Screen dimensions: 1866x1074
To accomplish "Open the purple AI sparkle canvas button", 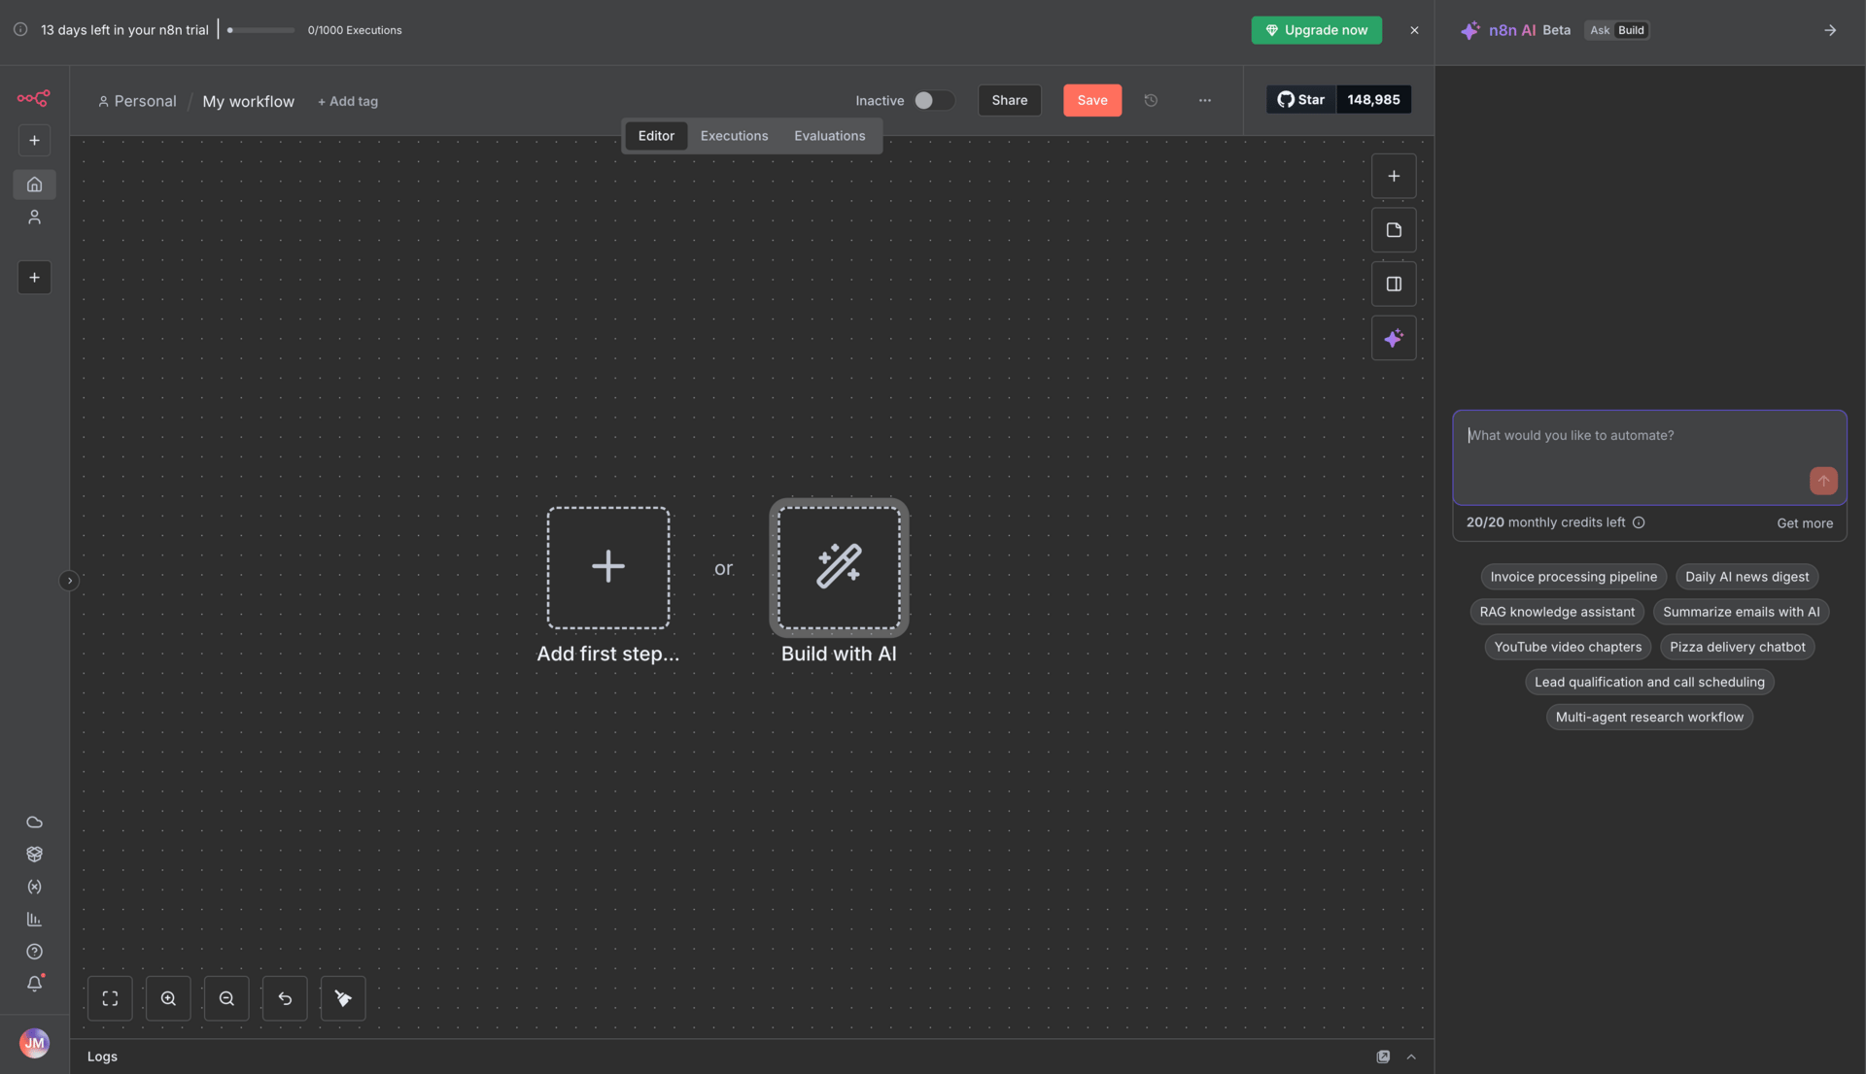I will click(x=1394, y=338).
